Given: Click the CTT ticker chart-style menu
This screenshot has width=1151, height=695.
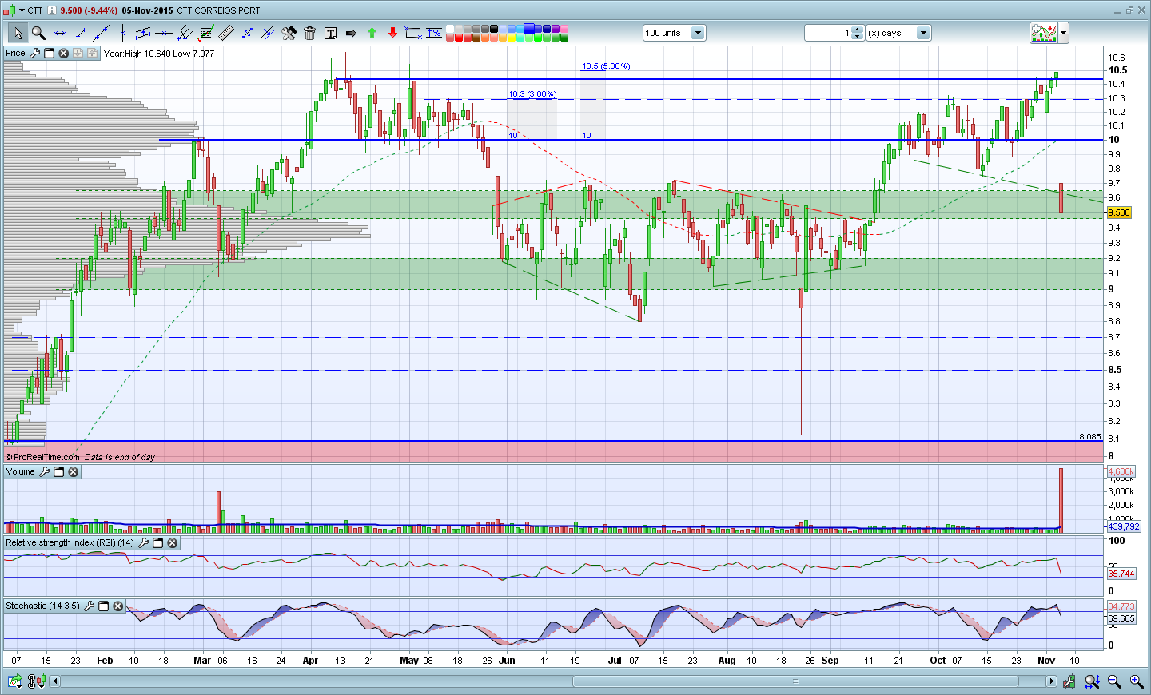Looking at the screenshot, I should click(10, 10).
